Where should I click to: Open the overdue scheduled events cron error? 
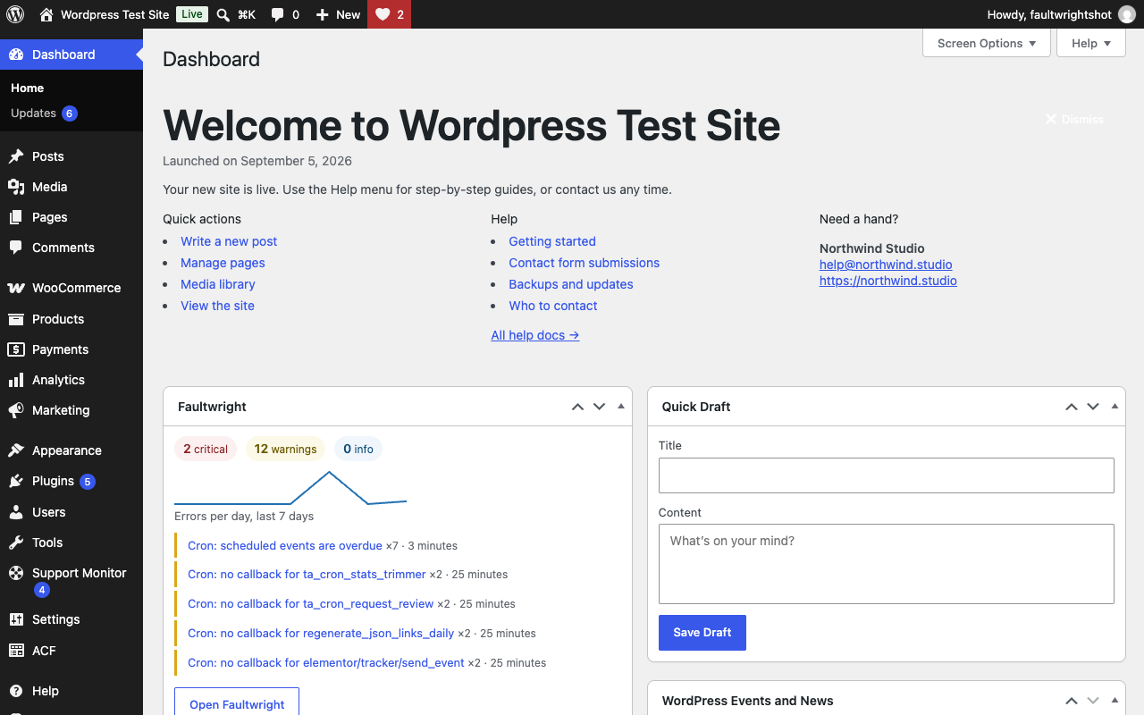coord(285,545)
